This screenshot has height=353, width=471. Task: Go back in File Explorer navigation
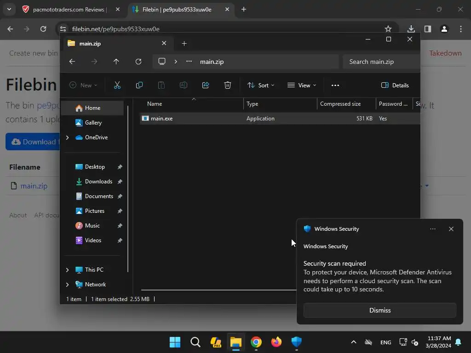[72, 62]
